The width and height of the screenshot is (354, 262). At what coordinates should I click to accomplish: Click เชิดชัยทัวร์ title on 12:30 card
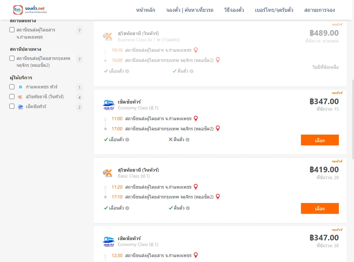(x=129, y=238)
